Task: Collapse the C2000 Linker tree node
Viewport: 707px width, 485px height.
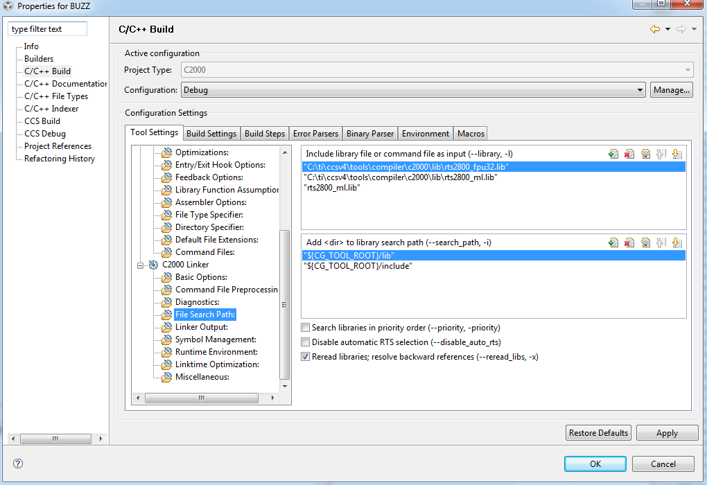Action: 141,265
